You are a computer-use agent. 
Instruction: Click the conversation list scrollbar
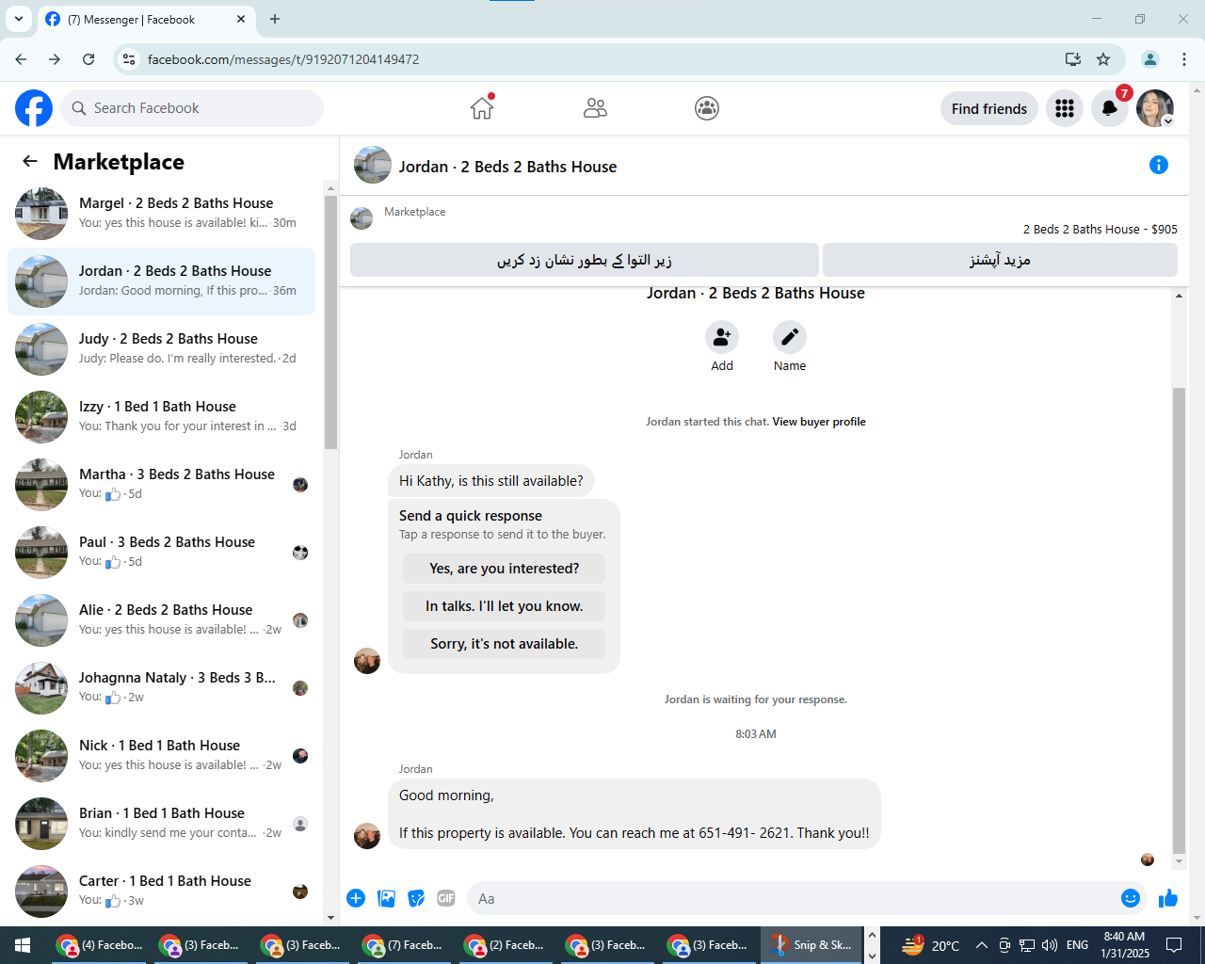coord(330,322)
